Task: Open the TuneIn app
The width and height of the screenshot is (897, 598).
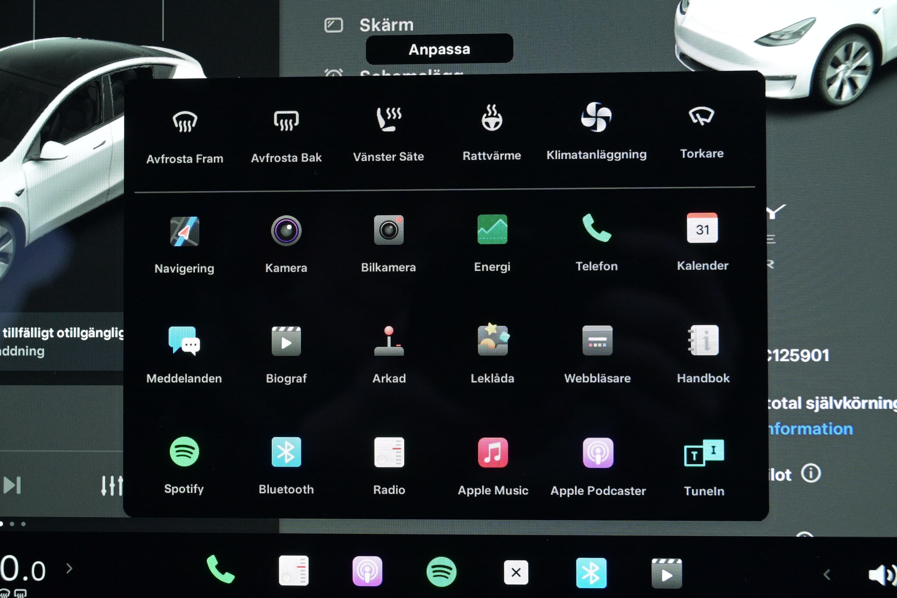Action: (x=704, y=468)
